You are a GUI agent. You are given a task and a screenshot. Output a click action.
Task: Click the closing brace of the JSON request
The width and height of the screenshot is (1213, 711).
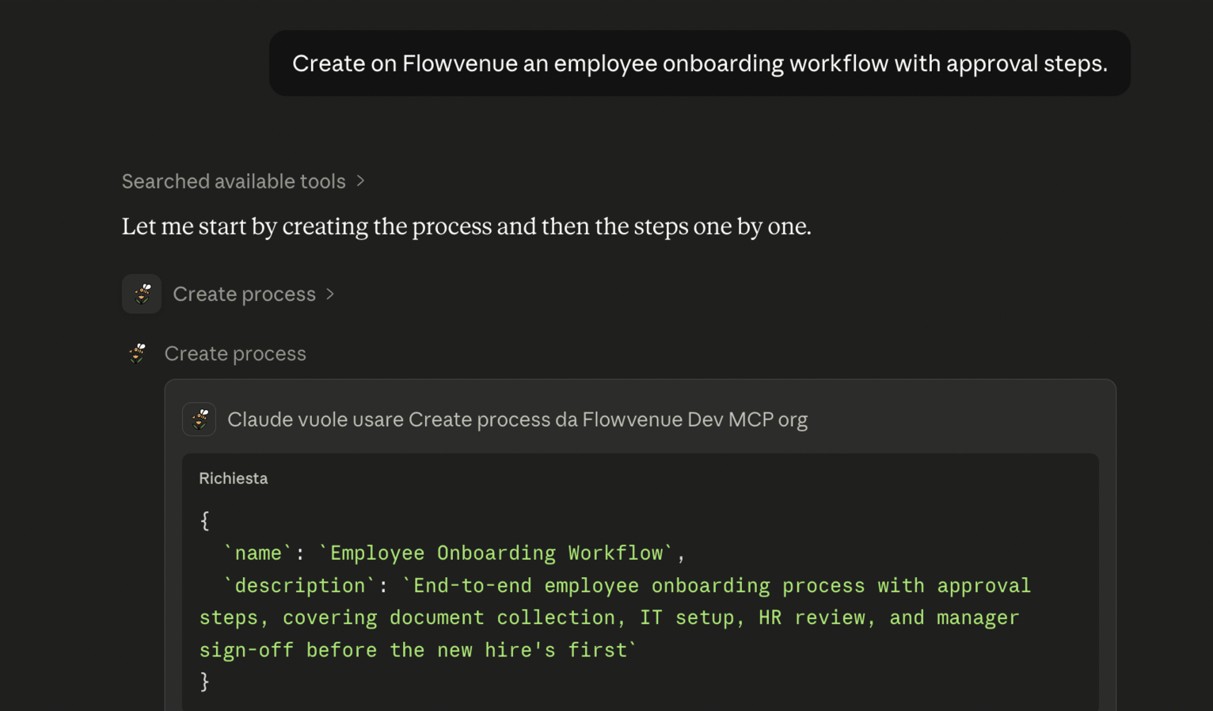click(204, 681)
